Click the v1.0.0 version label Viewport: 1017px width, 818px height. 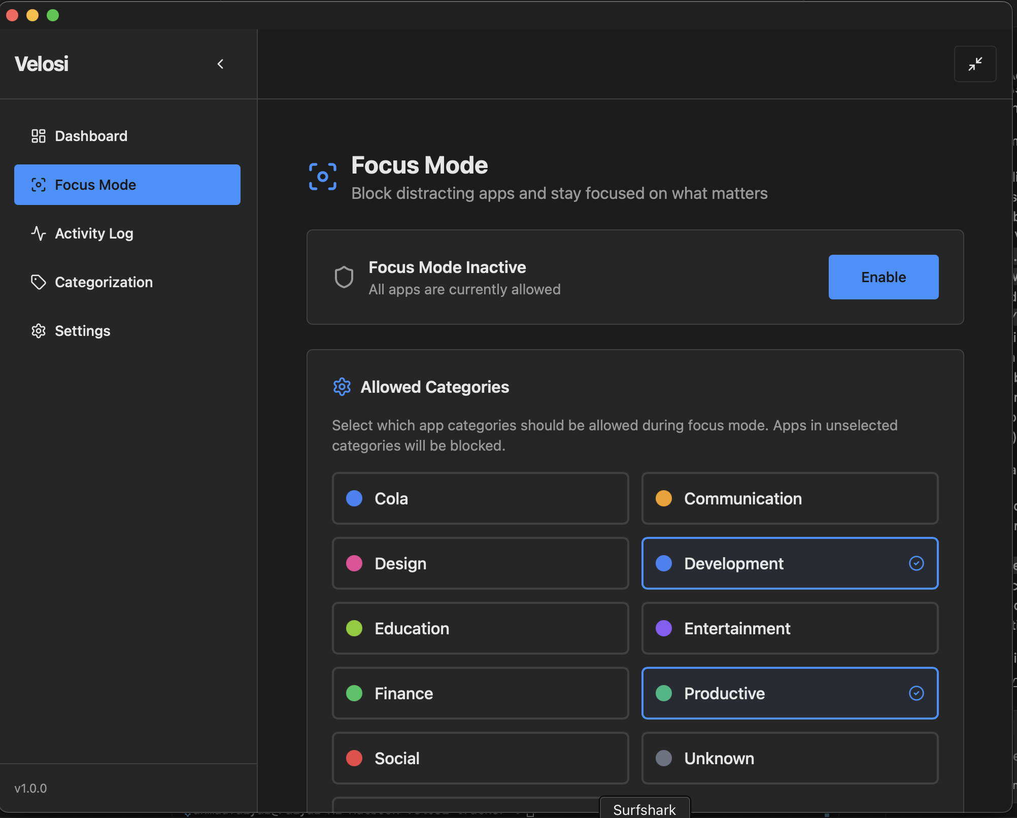point(30,788)
